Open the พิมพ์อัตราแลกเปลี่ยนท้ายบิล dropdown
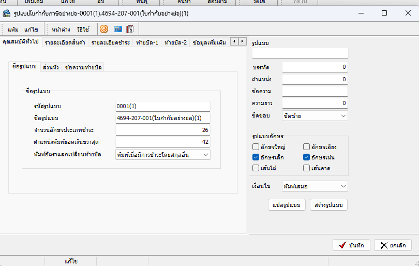 tap(162, 154)
